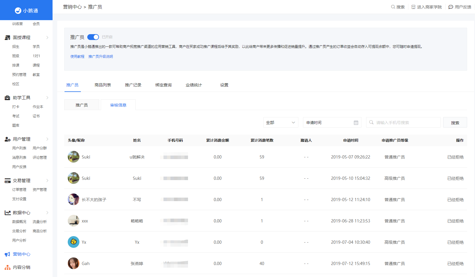Image resolution: width=475 pixels, height=277 pixels.
Task: Expand the 用户管理 section chevron
Action: pos(47,139)
